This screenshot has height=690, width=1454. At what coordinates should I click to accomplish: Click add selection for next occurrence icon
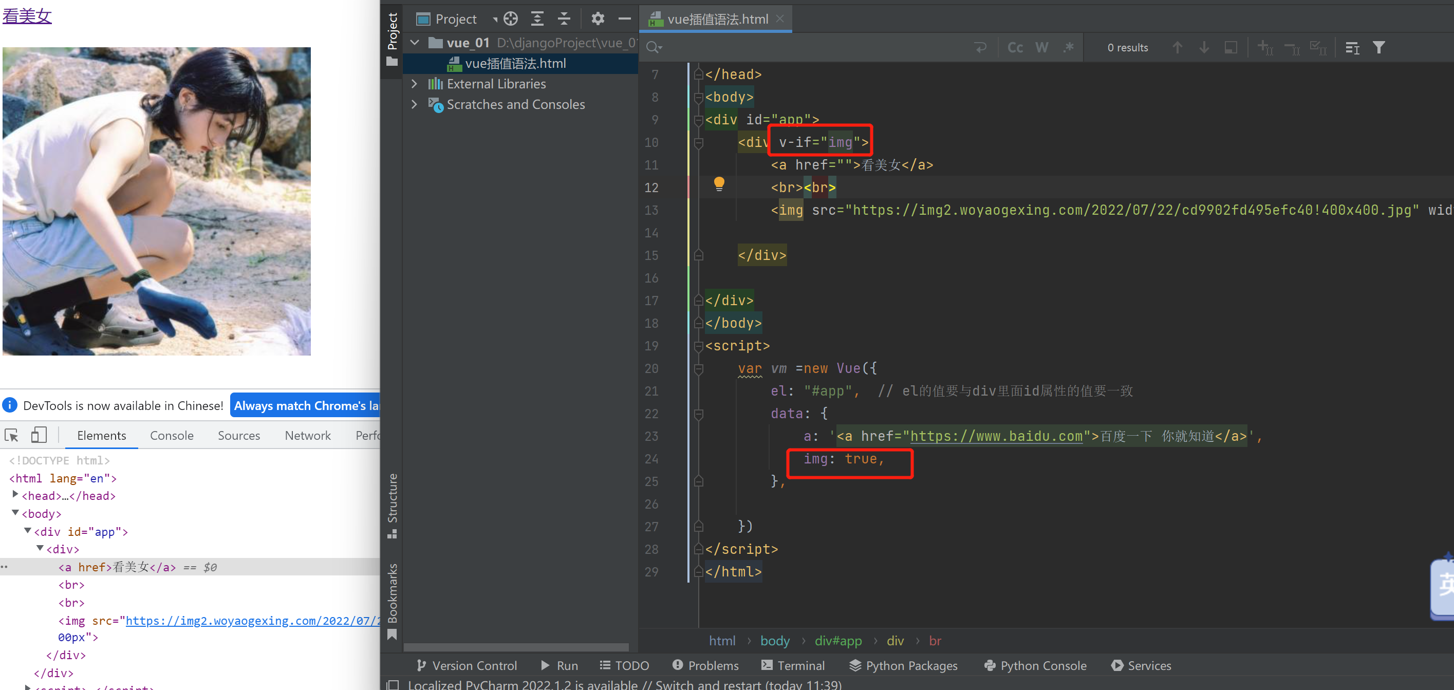[x=1265, y=47]
